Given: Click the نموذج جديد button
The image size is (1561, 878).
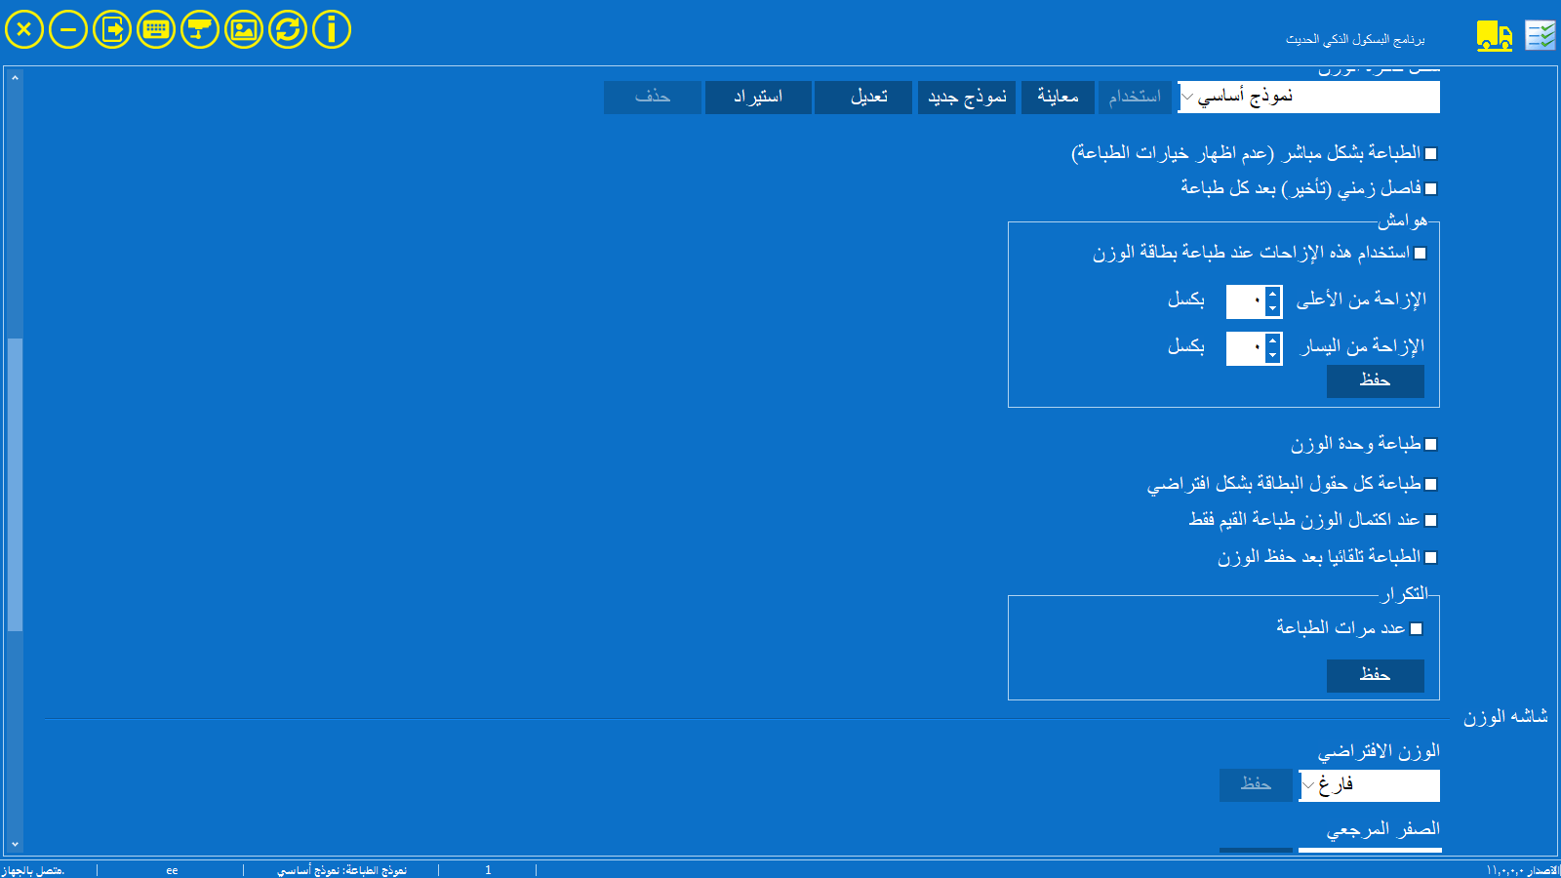Looking at the screenshot, I should 966,97.
